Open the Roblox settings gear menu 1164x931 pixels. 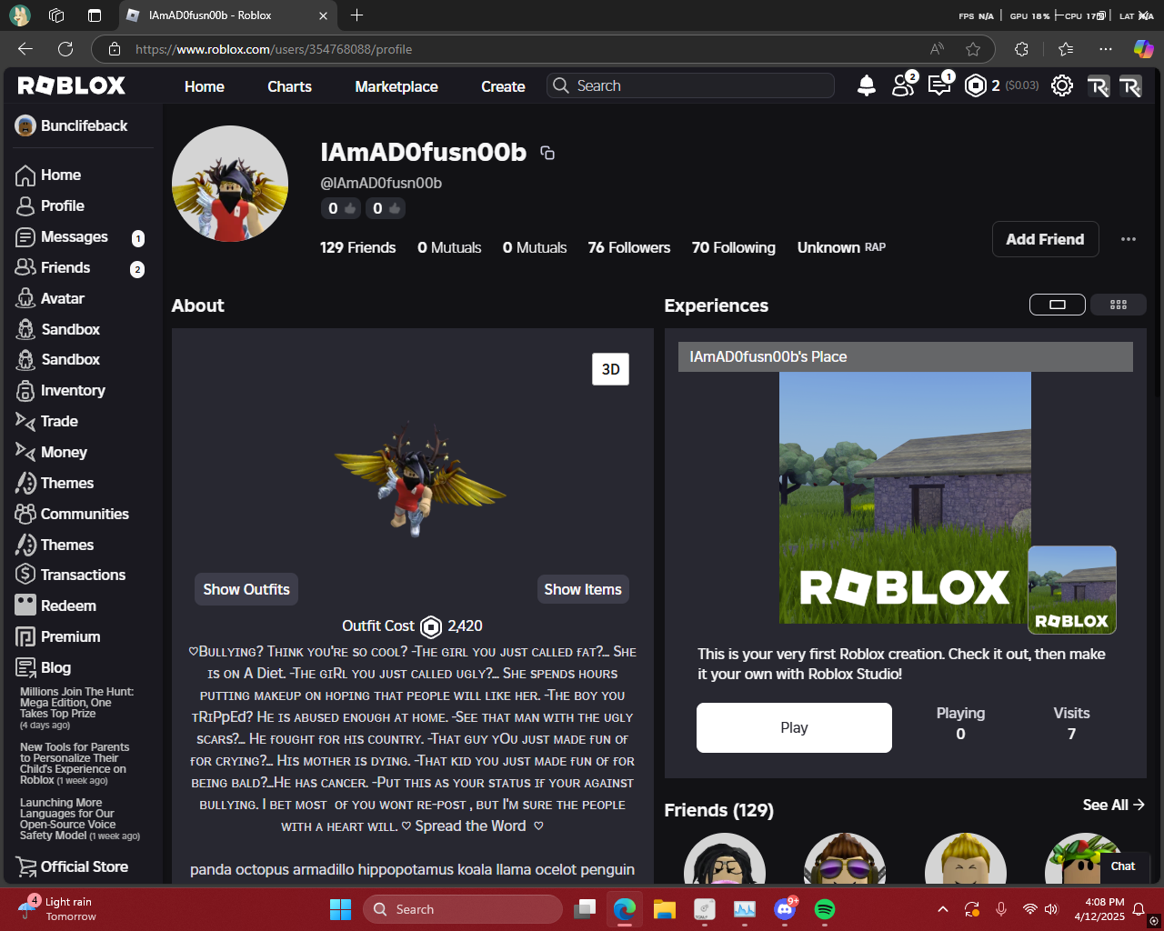point(1061,85)
